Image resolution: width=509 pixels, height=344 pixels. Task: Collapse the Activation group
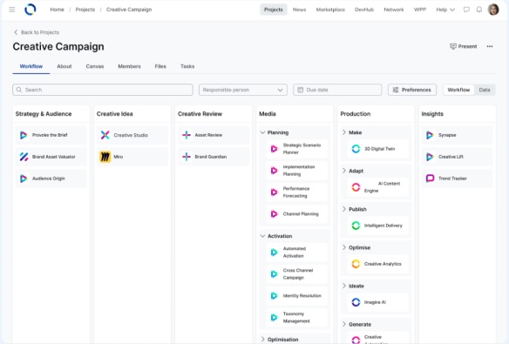tap(262, 236)
